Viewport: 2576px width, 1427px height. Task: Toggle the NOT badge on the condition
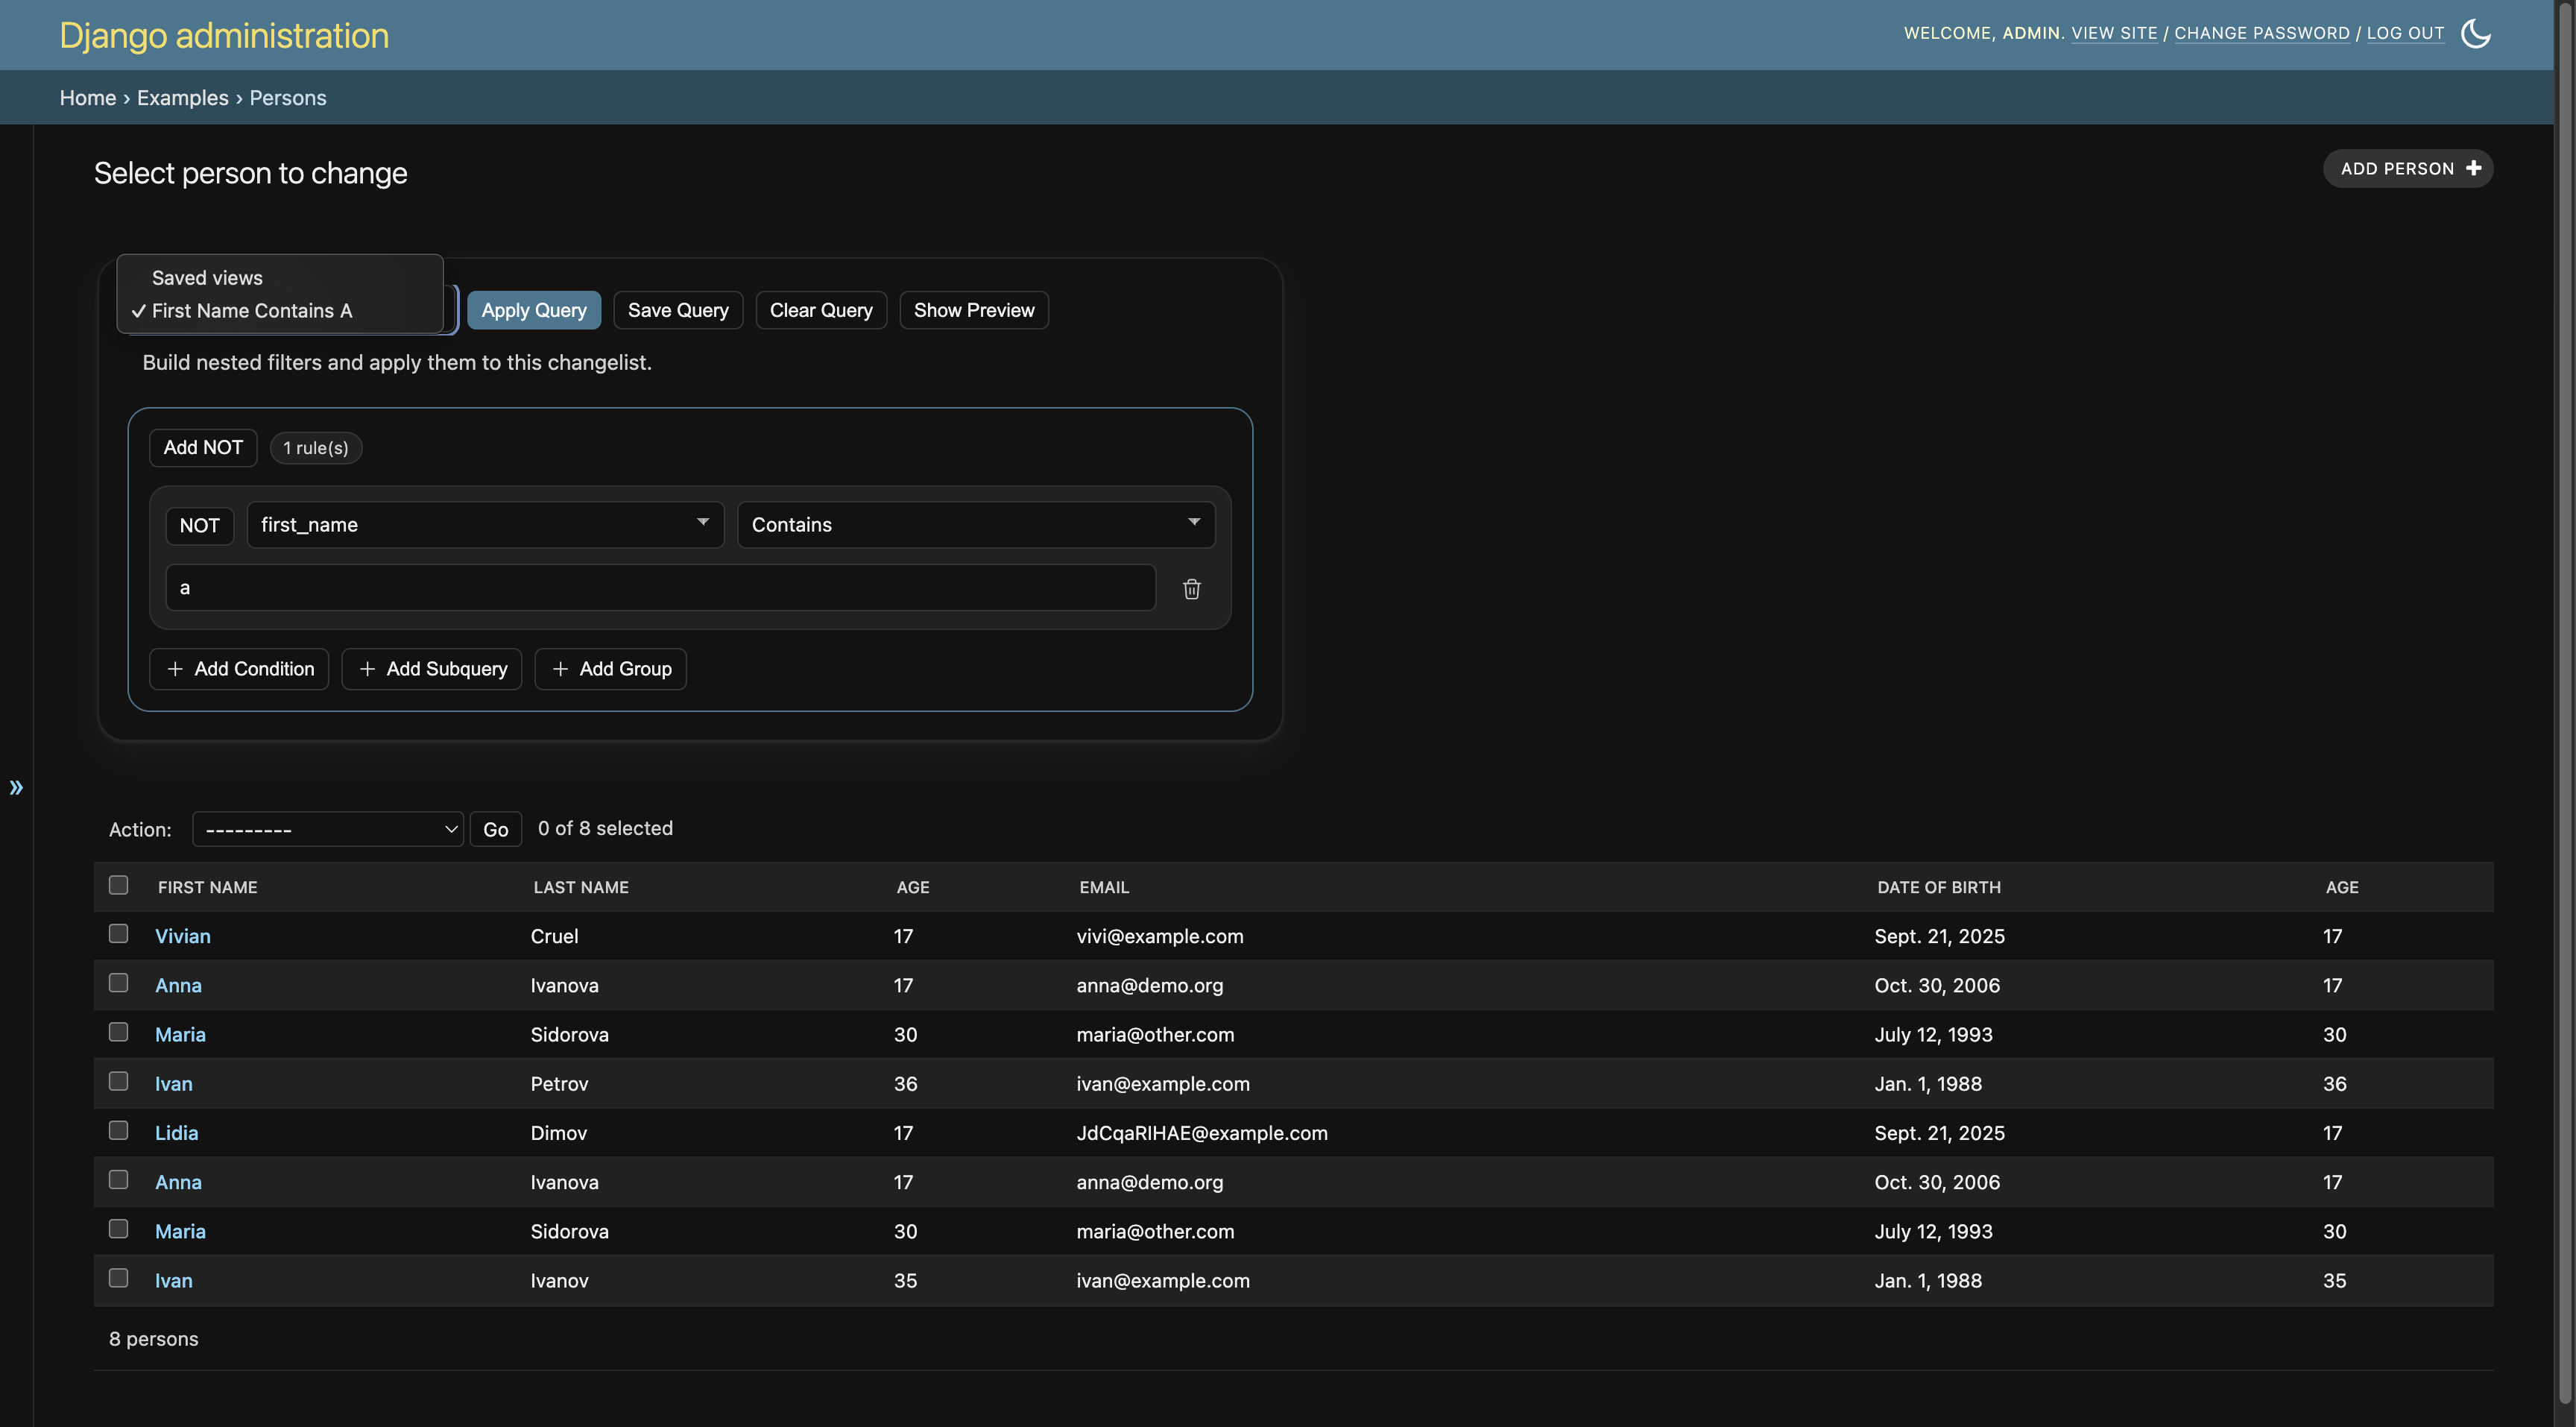[199, 525]
